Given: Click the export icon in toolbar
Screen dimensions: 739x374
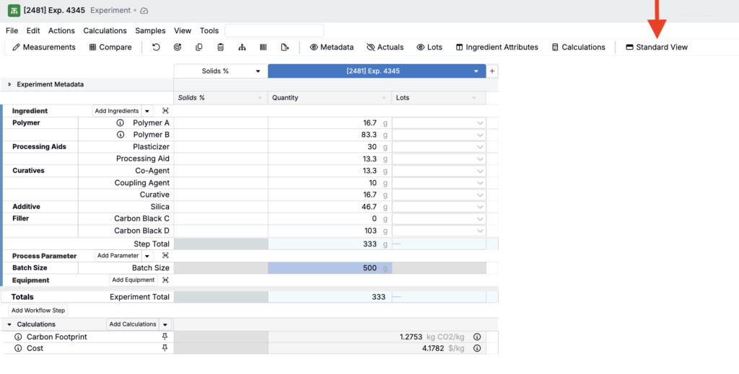Looking at the screenshot, I should [285, 48].
